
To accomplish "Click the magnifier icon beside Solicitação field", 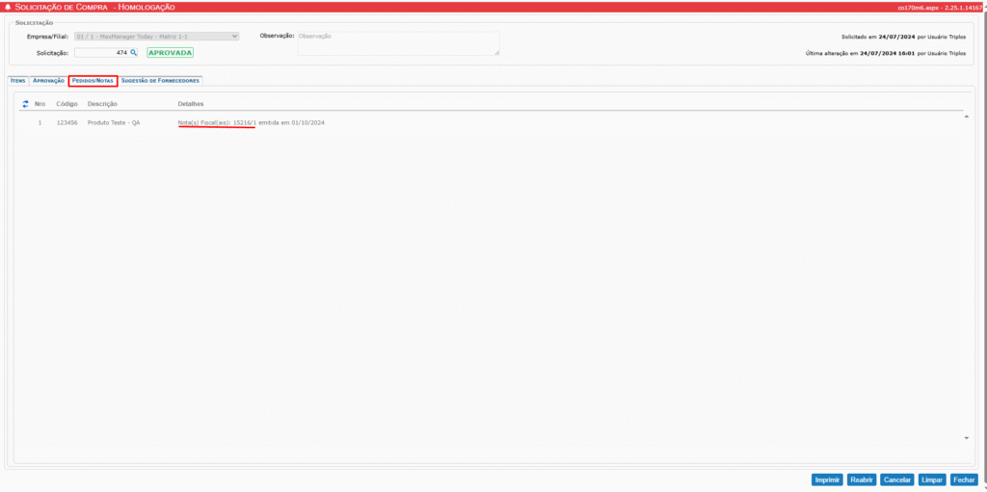I will pyautogui.click(x=134, y=53).
